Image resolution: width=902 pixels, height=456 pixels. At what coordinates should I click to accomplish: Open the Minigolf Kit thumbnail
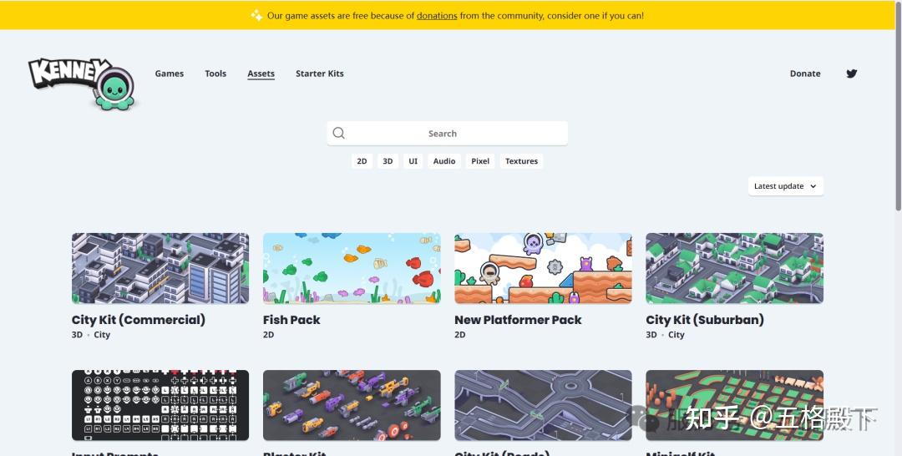tap(735, 405)
